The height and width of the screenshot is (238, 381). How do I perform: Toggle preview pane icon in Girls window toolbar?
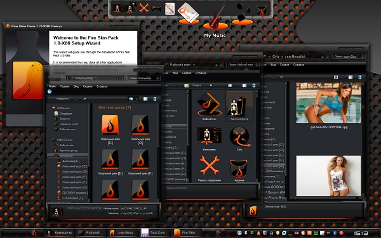[351, 77]
